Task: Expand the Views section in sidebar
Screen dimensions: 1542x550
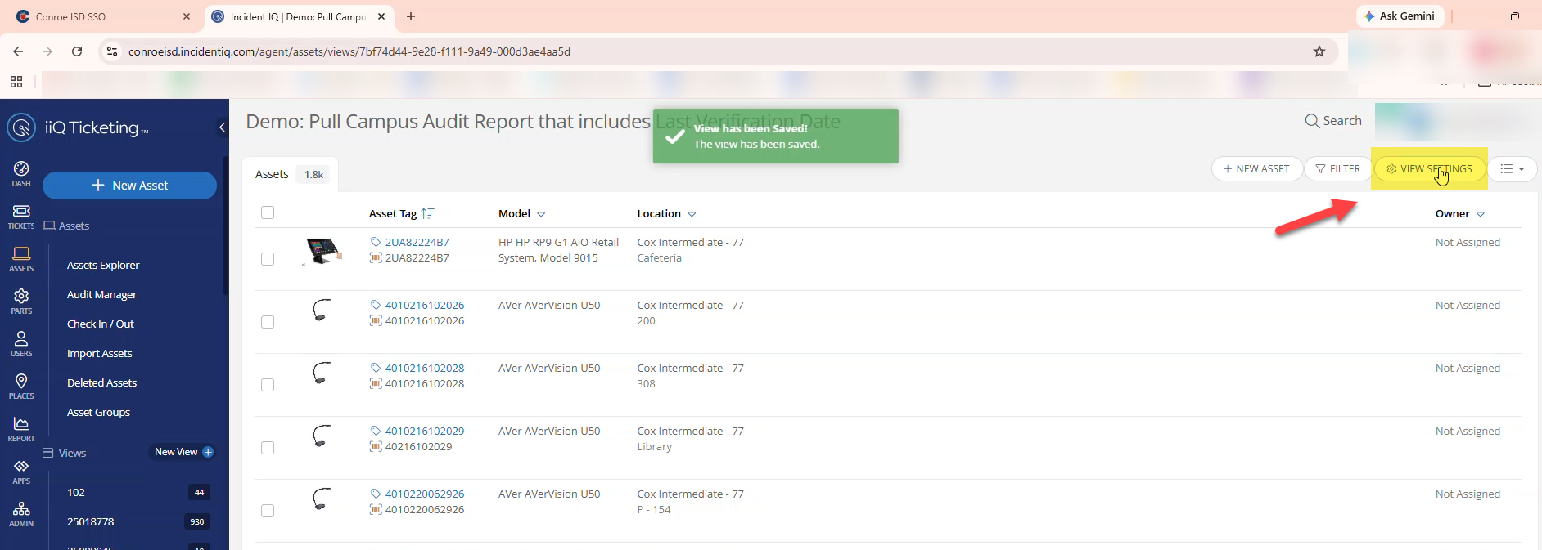Action: tap(65, 453)
